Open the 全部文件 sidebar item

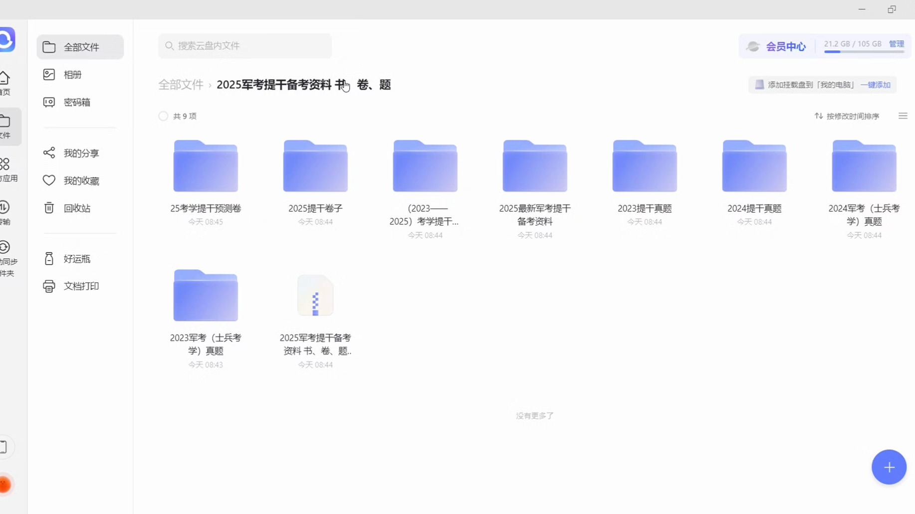point(80,47)
